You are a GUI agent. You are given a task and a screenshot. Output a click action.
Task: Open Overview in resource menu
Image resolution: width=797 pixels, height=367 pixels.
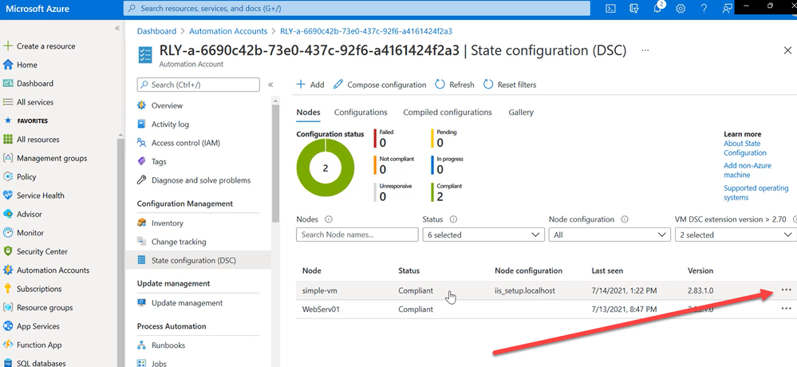[167, 106]
